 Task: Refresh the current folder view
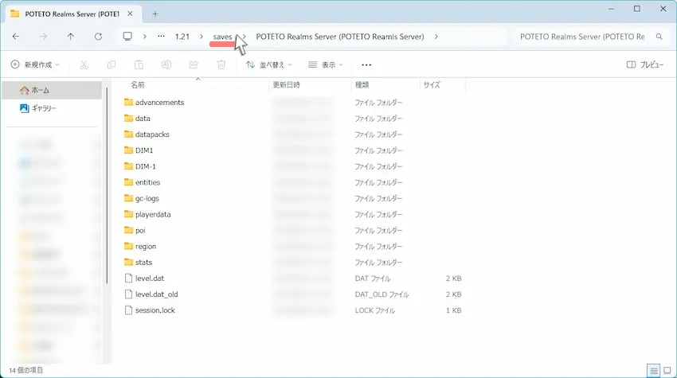tap(98, 37)
